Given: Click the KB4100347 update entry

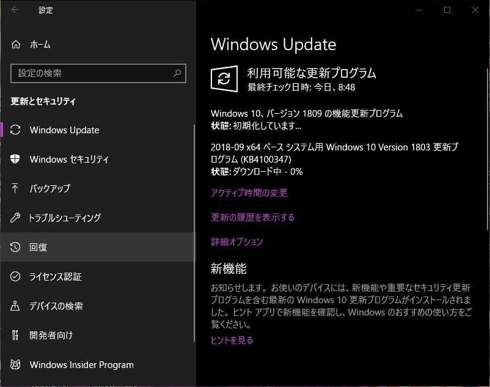Looking at the screenshot, I should 334,153.
